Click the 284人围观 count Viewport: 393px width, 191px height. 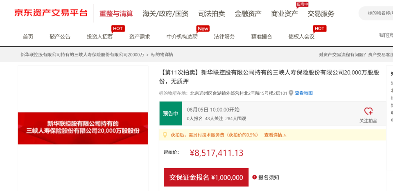click(x=236, y=119)
